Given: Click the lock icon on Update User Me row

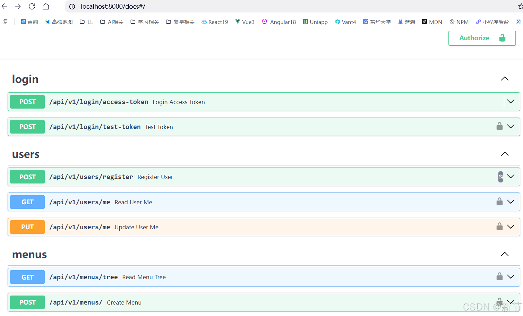Looking at the screenshot, I should pyautogui.click(x=499, y=227).
